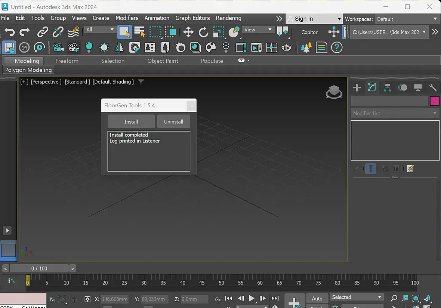Click the Select and Link chain icon
441x308 pixels.
coord(43,32)
